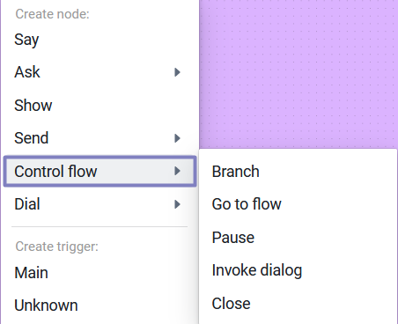Viewport: 398px width, 324px height.
Task: Create a Main trigger
Action: click(x=99, y=273)
